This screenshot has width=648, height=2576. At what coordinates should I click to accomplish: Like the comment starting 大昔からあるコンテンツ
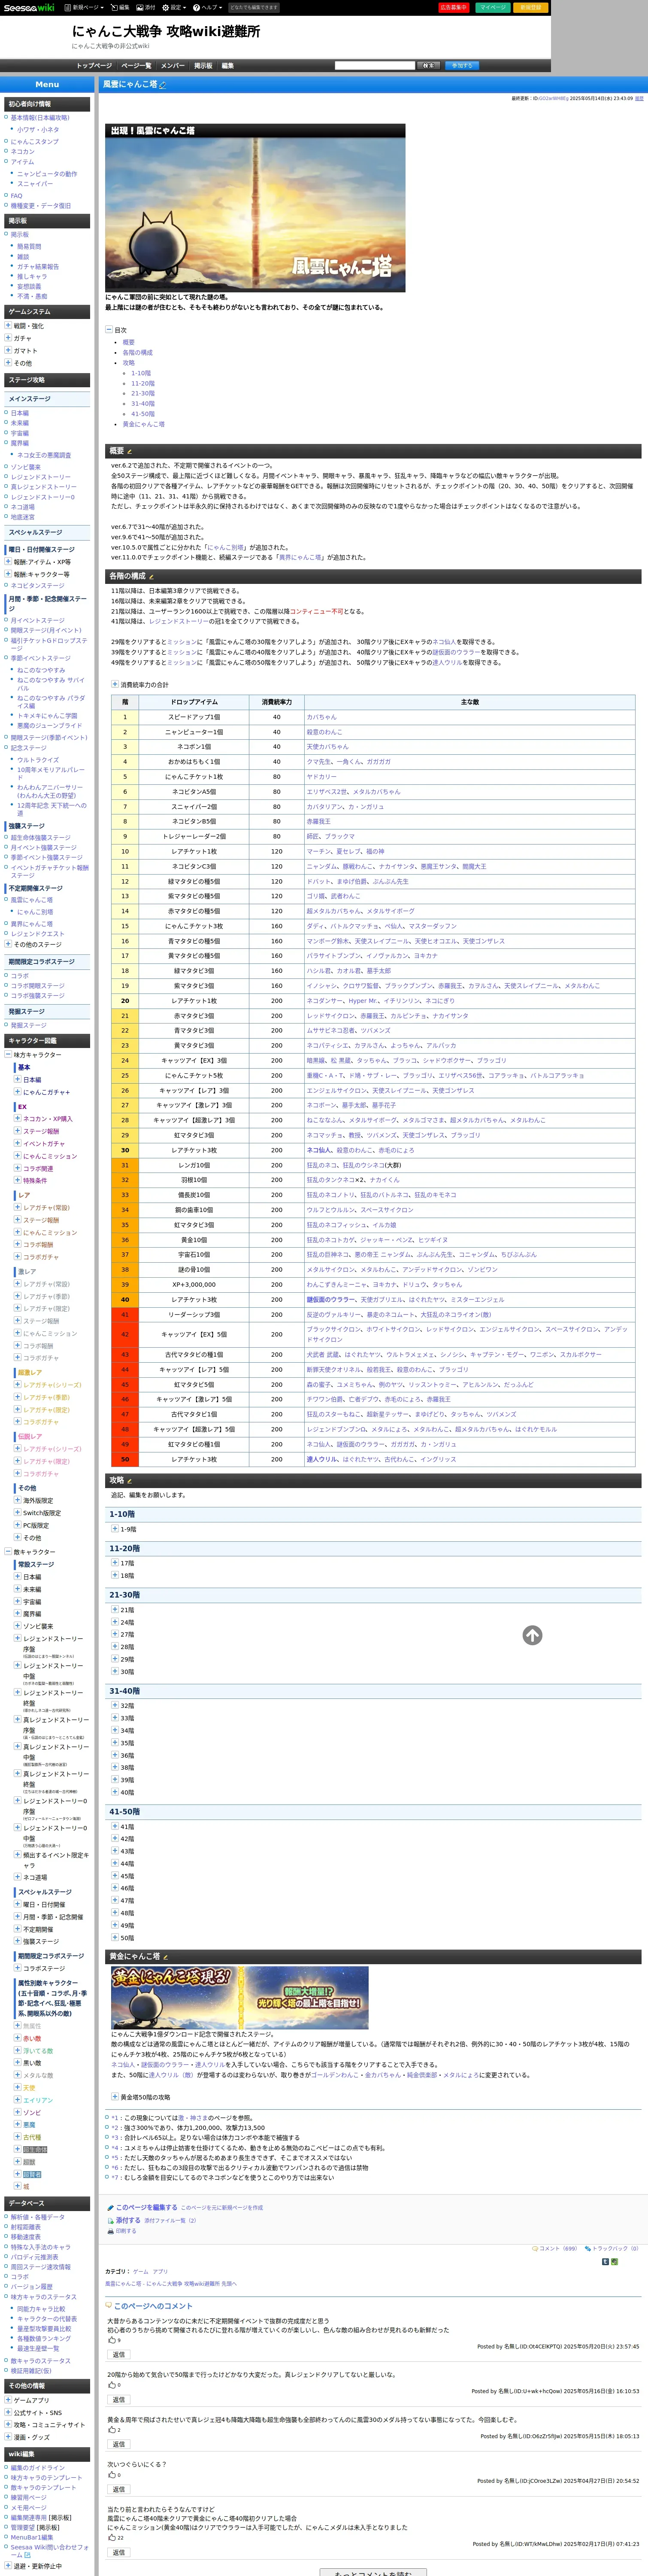(112, 2339)
